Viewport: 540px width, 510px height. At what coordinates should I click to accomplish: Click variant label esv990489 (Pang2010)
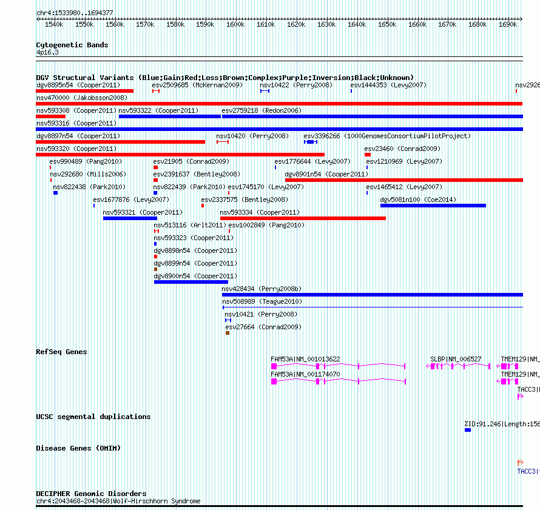(86, 161)
